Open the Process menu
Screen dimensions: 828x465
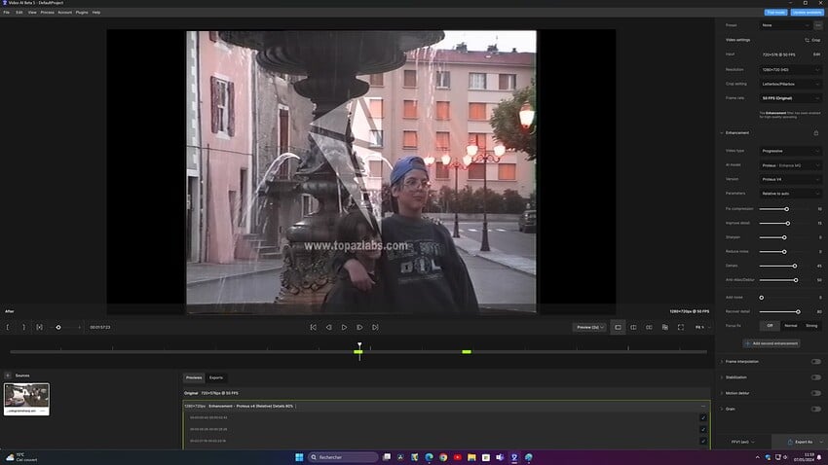(x=47, y=12)
